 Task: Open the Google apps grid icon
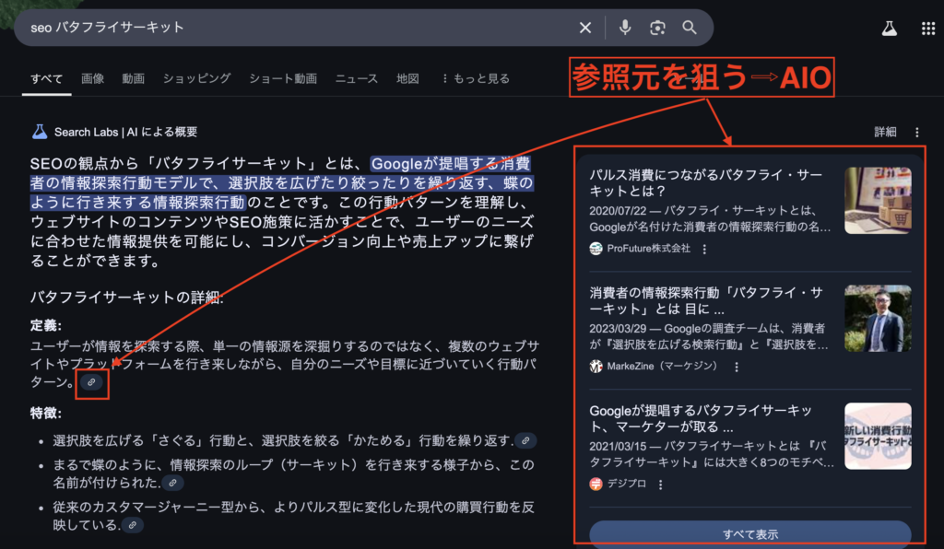point(928,29)
